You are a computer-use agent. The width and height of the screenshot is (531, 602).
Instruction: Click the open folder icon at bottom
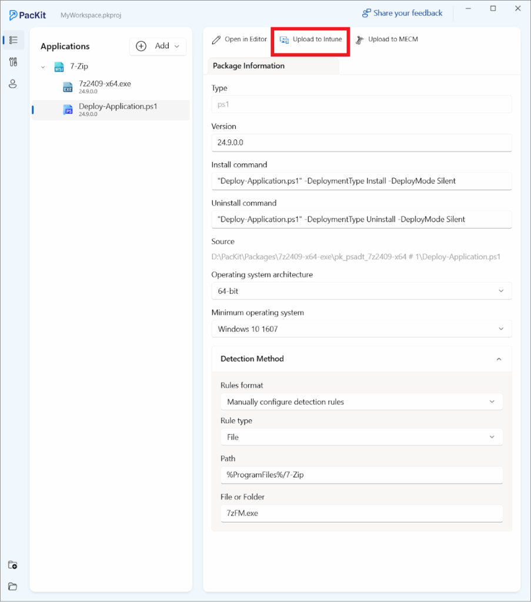(13, 586)
